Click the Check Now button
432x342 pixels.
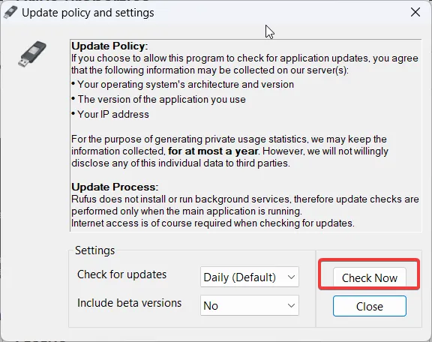tap(370, 277)
